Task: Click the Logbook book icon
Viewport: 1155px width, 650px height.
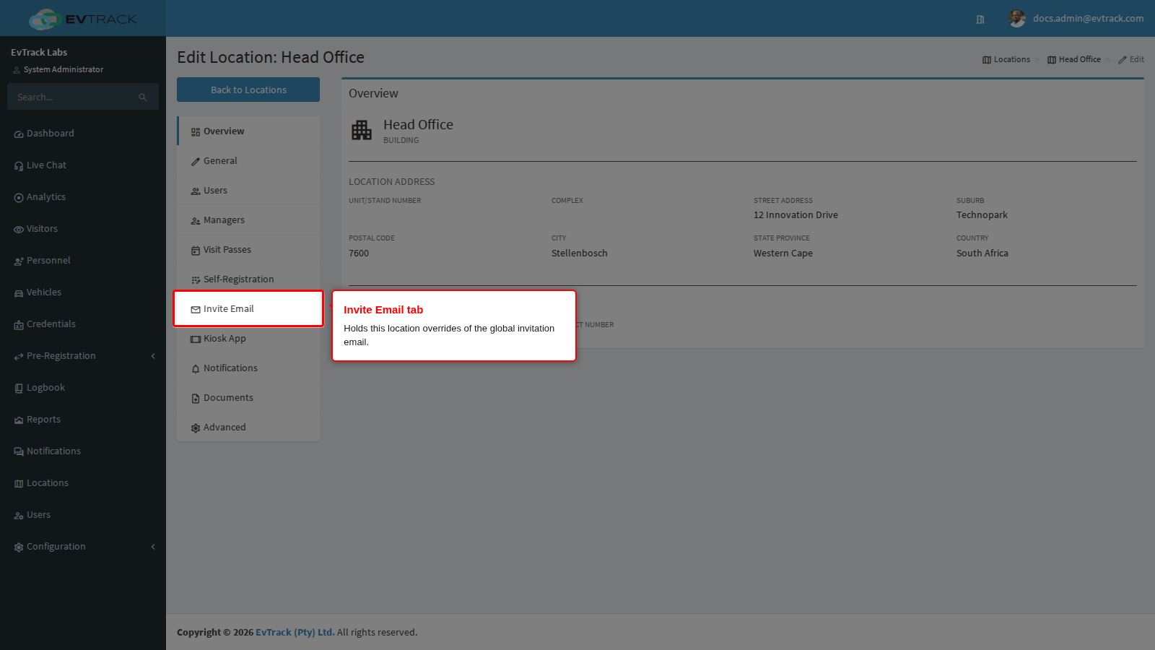Action: point(19,389)
